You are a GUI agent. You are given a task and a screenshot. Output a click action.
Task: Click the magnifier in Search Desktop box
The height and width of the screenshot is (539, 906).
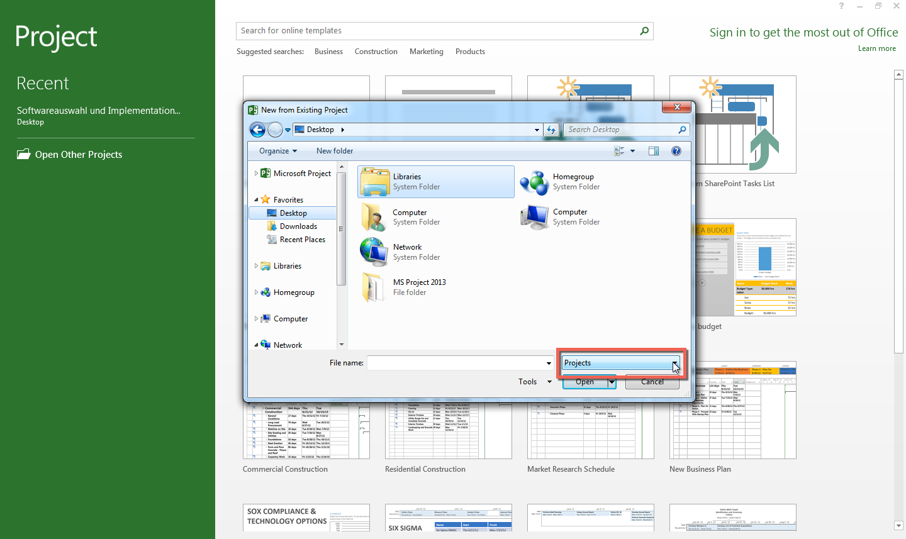682,130
